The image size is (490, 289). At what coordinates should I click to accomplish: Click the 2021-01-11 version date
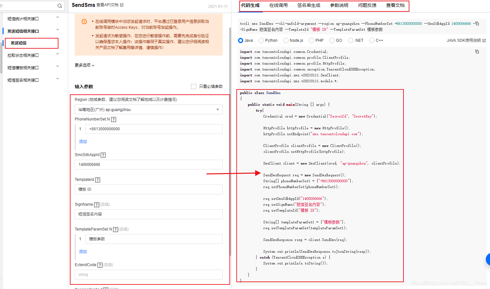click(218, 6)
